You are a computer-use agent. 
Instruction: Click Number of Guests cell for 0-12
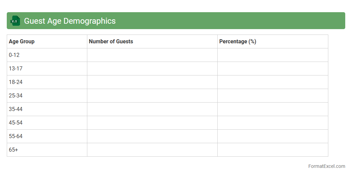pyautogui.click(x=152, y=55)
